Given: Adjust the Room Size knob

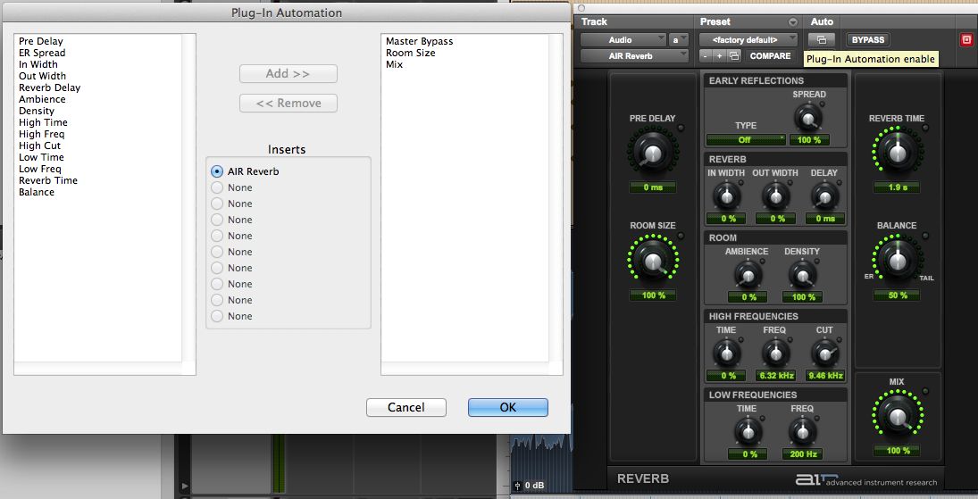Looking at the screenshot, I should click(x=652, y=262).
